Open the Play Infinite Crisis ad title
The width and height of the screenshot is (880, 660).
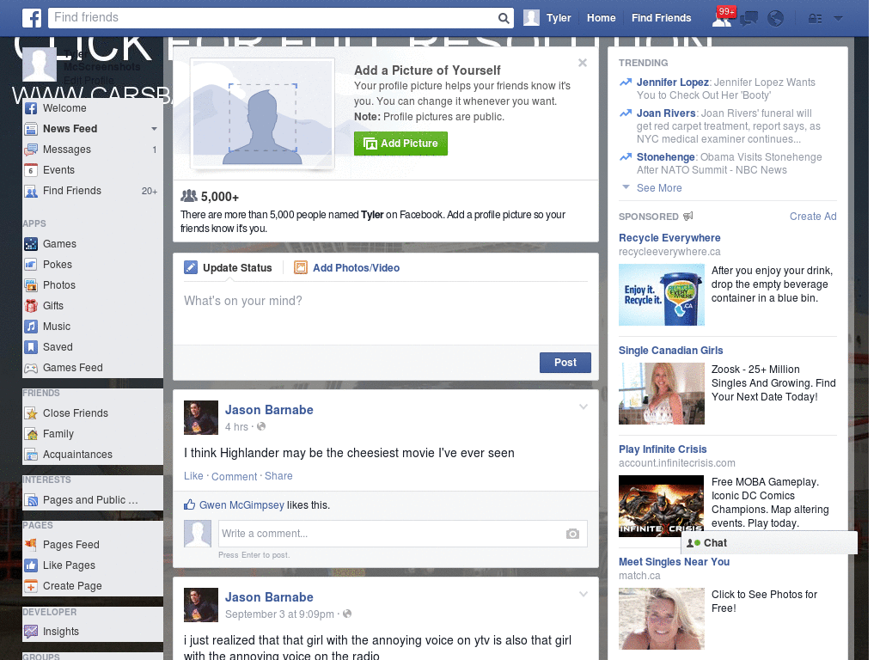pyautogui.click(x=663, y=449)
